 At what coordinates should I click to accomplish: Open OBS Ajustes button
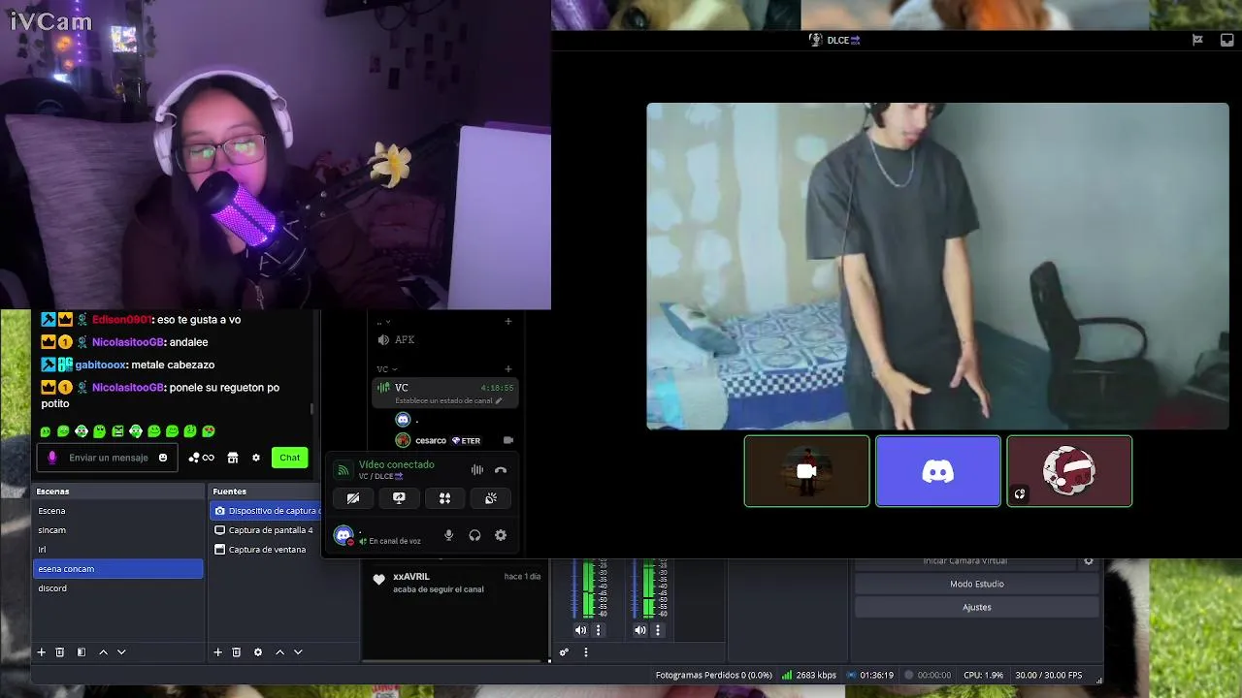pyautogui.click(x=976, y=607)
